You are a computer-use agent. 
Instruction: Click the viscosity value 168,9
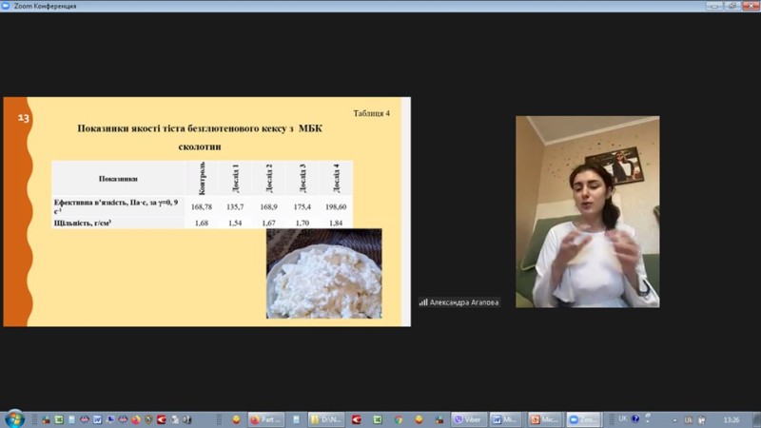269,206
